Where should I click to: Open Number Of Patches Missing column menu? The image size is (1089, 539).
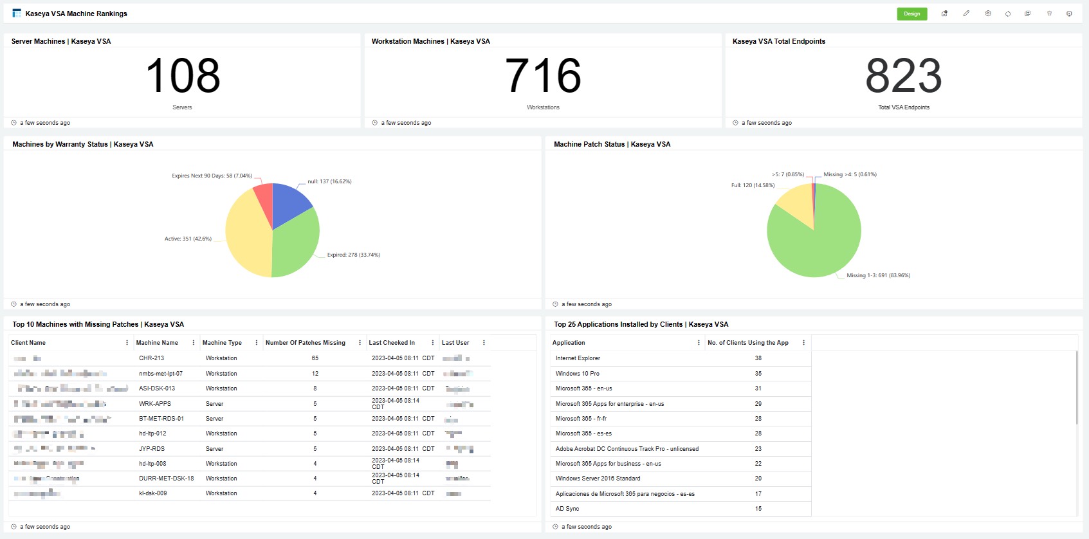pos(360,343)
